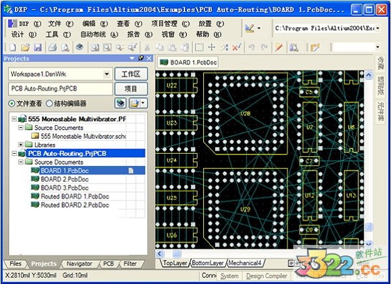
Task: Open the Workspace1.DsnWrk dropdown
Action: click(108, 74)
